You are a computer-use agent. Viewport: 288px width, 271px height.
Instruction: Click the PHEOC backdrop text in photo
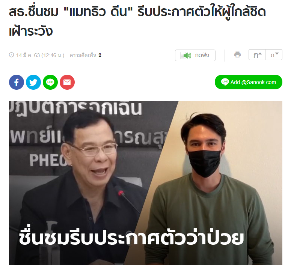pos(48,160)
